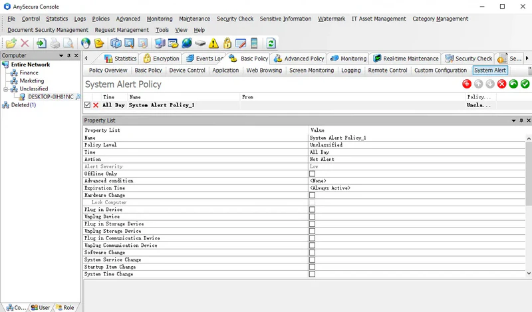Switch to the User bottom tab
Image resolution: width=532 pixels, height=312 pixels.
pyautogui.click(x=41, y=307)
